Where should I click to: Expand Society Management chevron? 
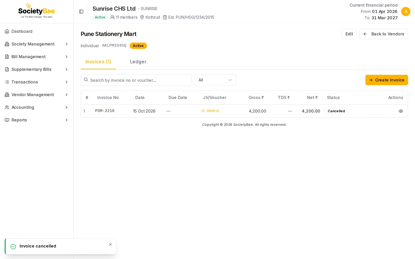[66, 44]
